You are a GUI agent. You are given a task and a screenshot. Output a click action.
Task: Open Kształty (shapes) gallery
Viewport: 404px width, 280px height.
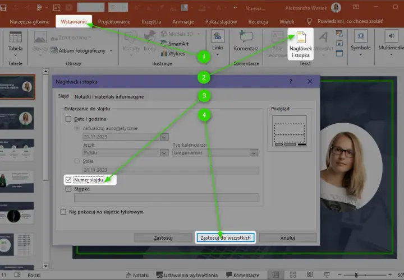pyautogui.click(x=131, y=44)
